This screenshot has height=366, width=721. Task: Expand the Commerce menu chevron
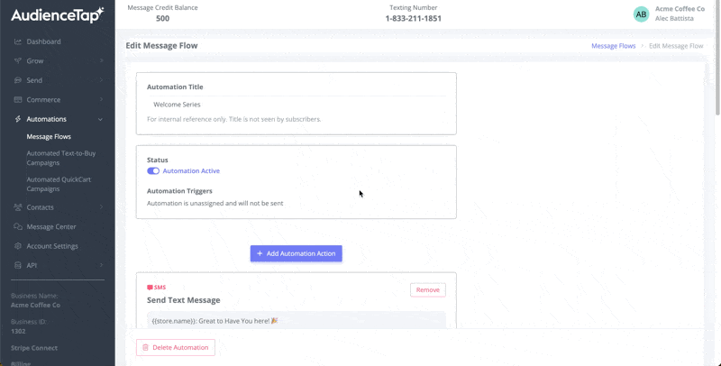(101, 99)
